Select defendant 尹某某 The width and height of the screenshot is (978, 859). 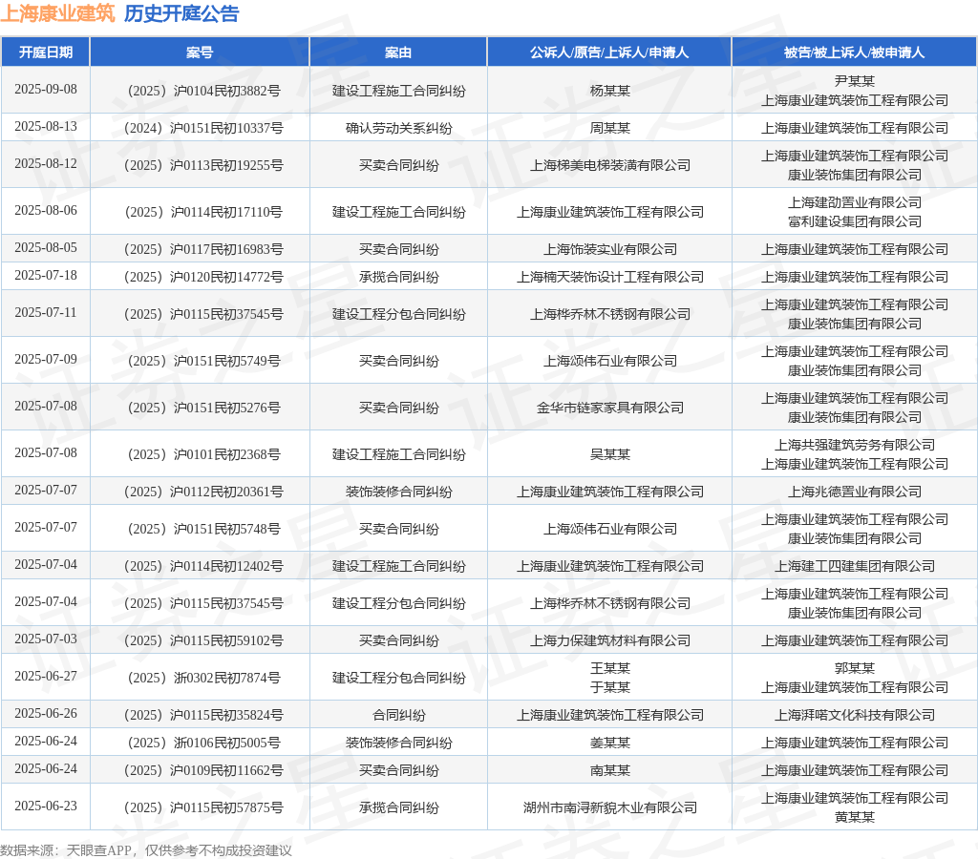coord(855,81)
